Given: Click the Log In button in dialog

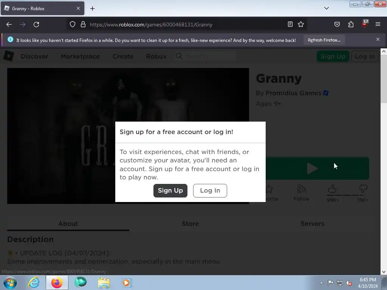Looking at the screenshot, I should [x=210, y=191].
